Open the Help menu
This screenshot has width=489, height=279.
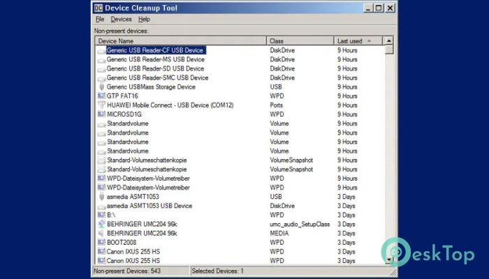click(144, 20)
